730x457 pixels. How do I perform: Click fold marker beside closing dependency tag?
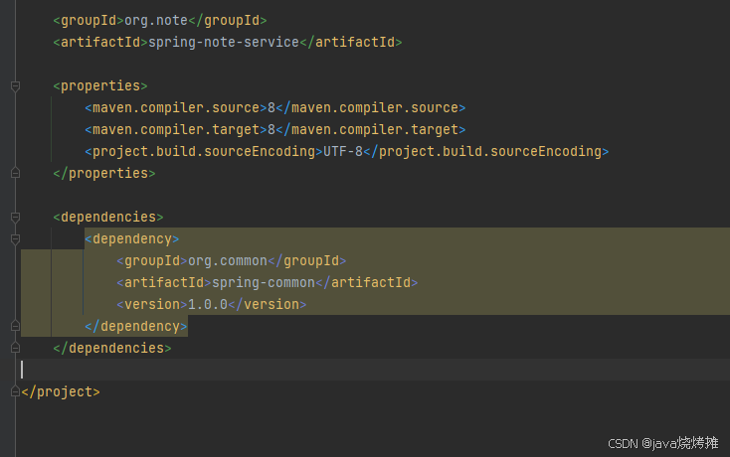click(x=15, y=326)
